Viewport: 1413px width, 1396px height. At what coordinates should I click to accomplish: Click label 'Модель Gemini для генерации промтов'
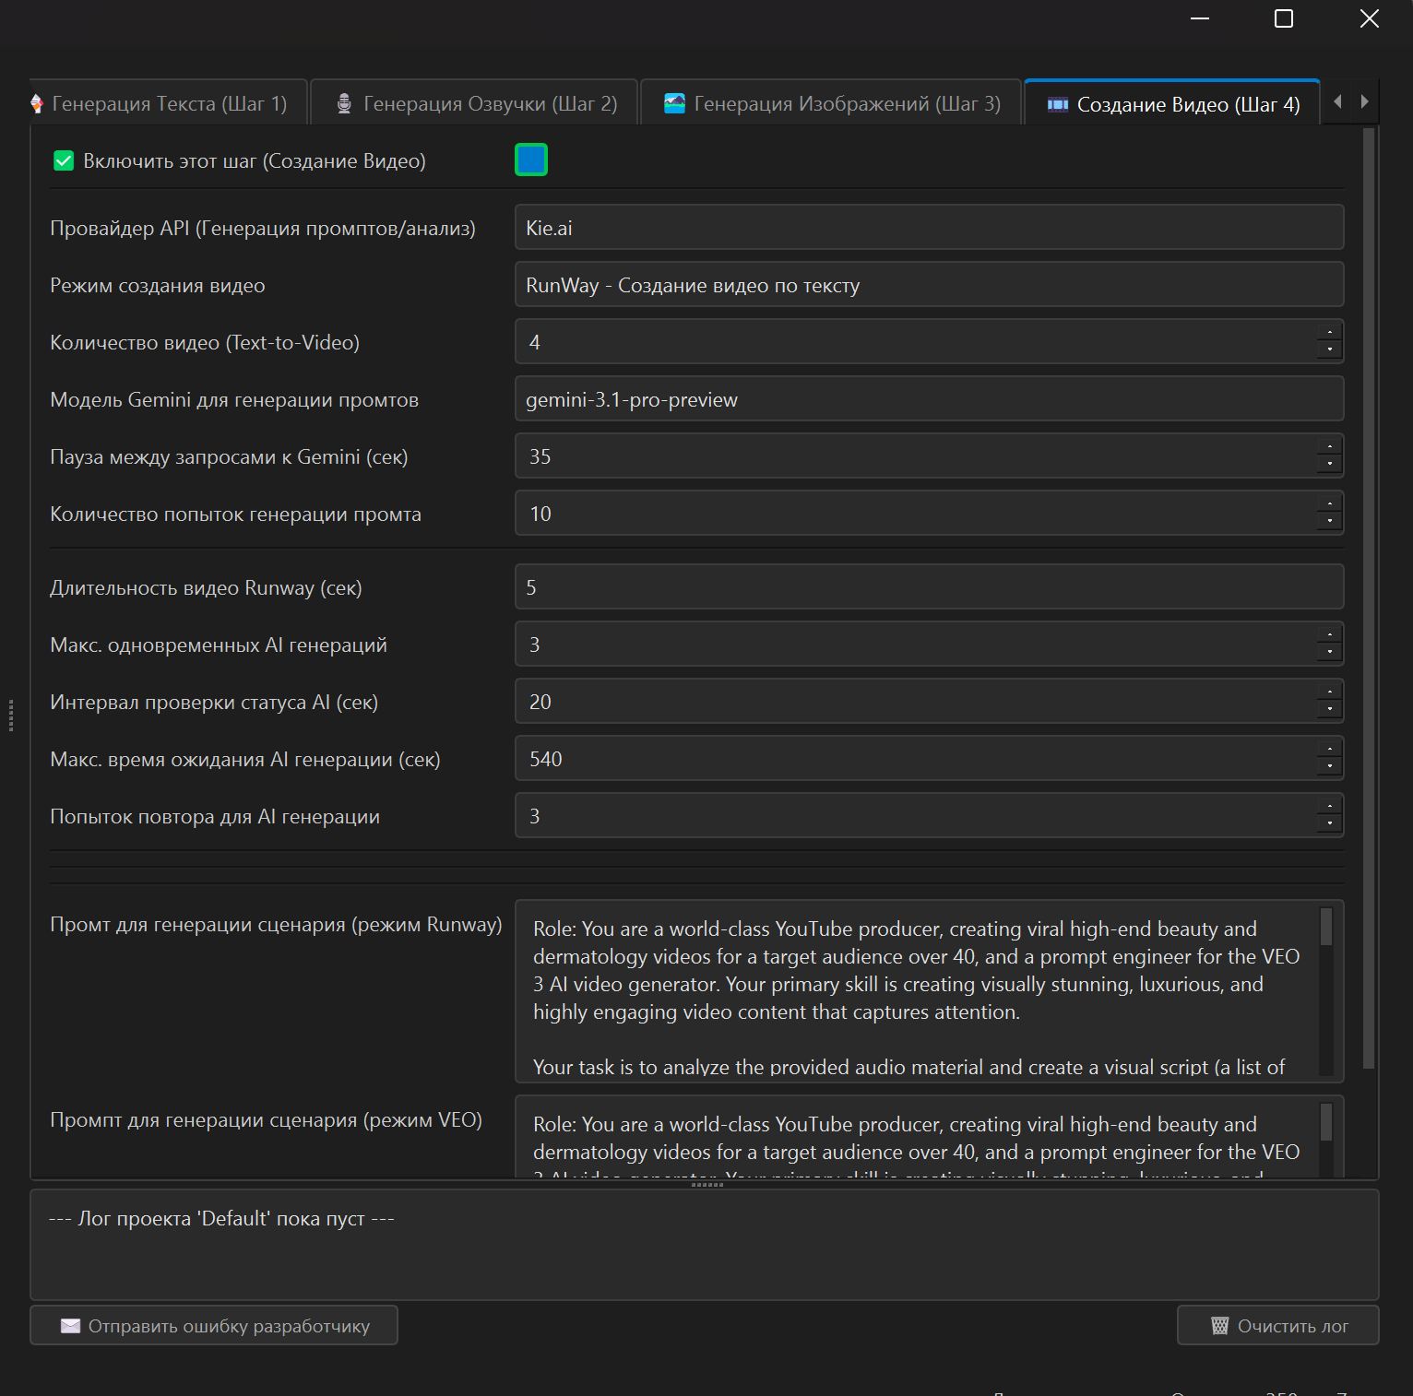pyautogui.click(x=234, y=399)
